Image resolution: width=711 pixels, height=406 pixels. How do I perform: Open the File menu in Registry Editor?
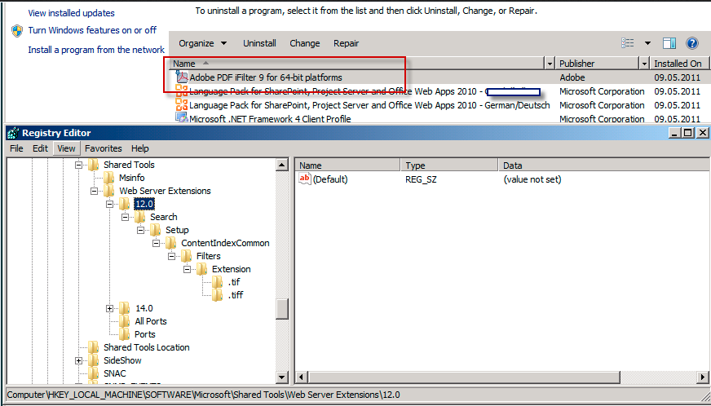pyautogui.click(x=16, y=148)
